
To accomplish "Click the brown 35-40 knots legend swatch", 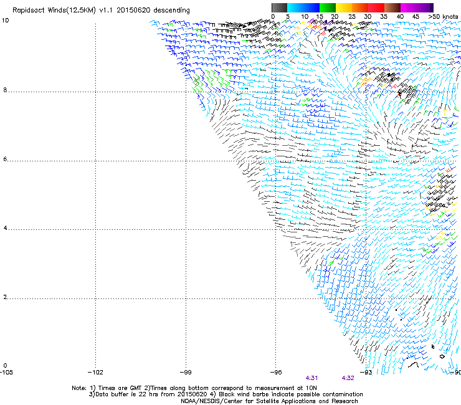I will 392,7.
